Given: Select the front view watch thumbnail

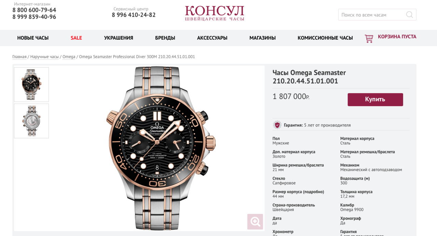Looking at the screenshot, I should pos(31,85).
